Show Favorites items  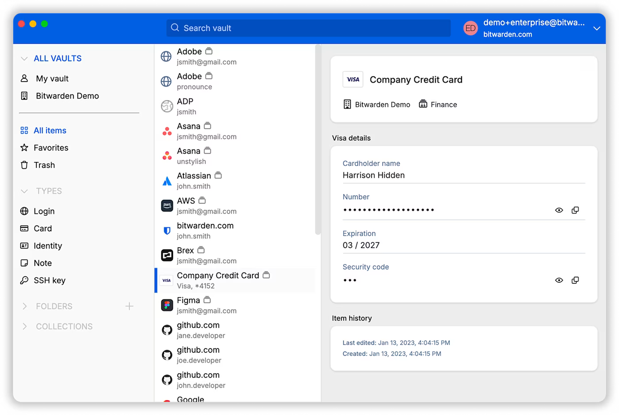point(51,148)
